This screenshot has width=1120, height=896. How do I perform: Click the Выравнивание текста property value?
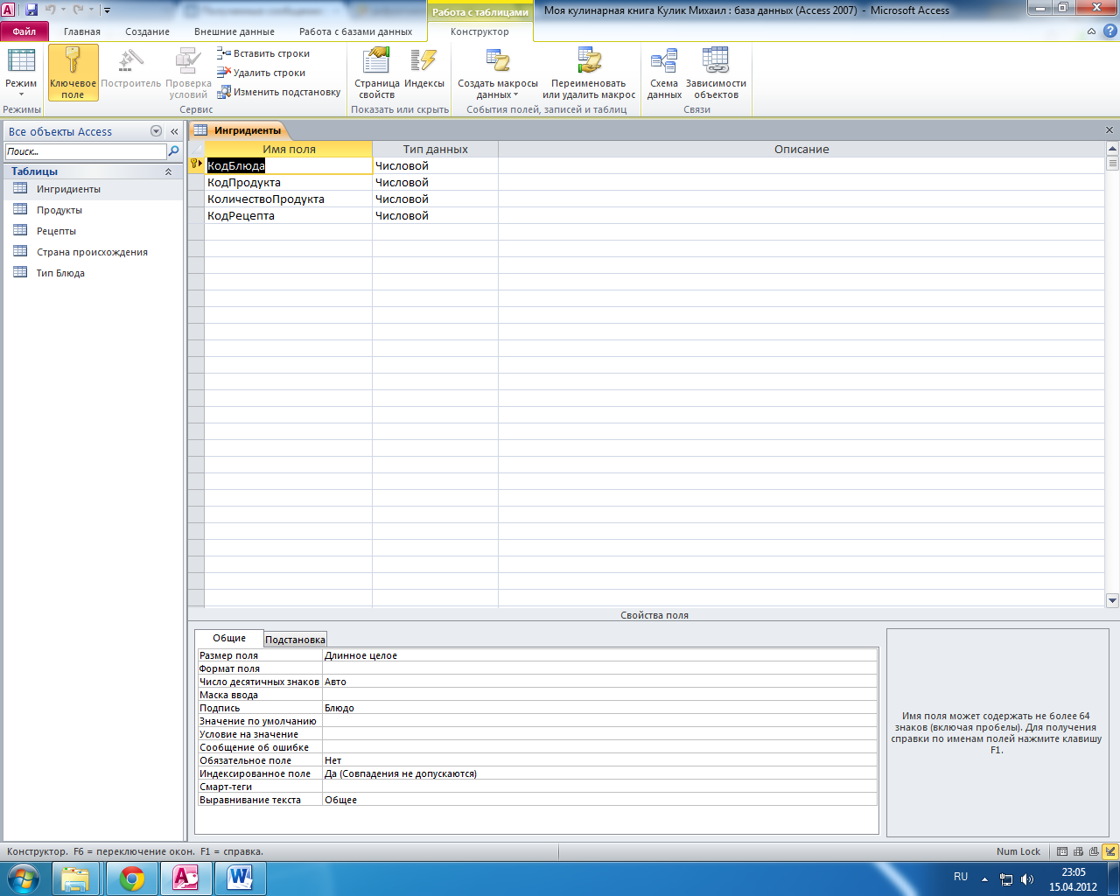click(599, 800)
